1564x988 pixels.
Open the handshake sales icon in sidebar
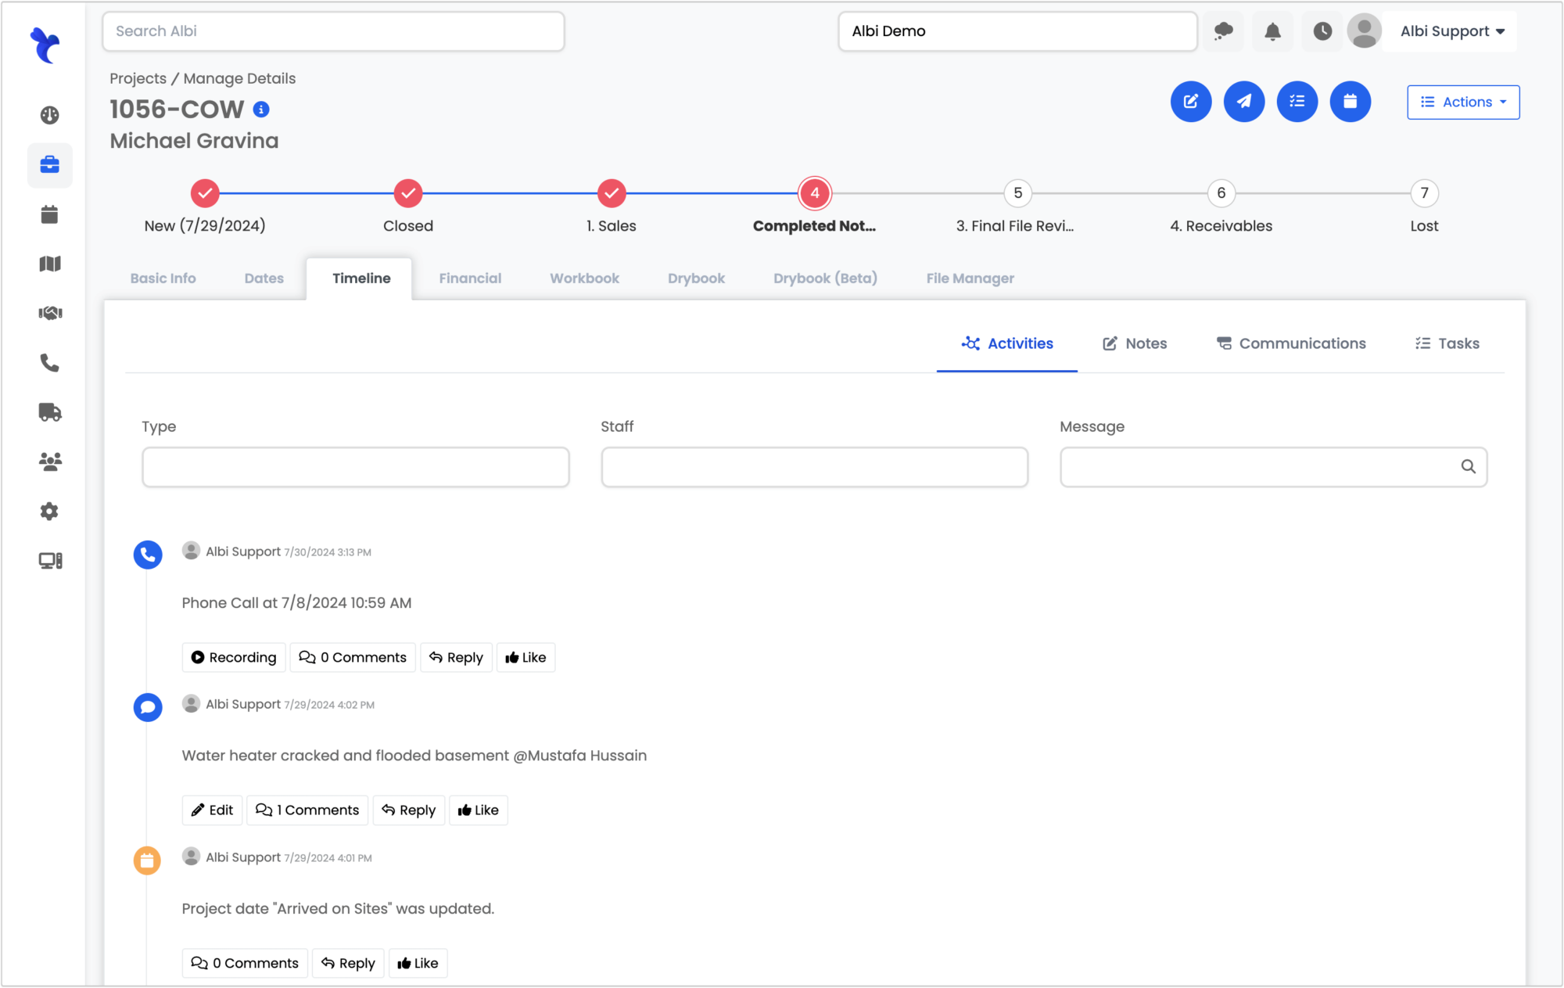[49, 313]
